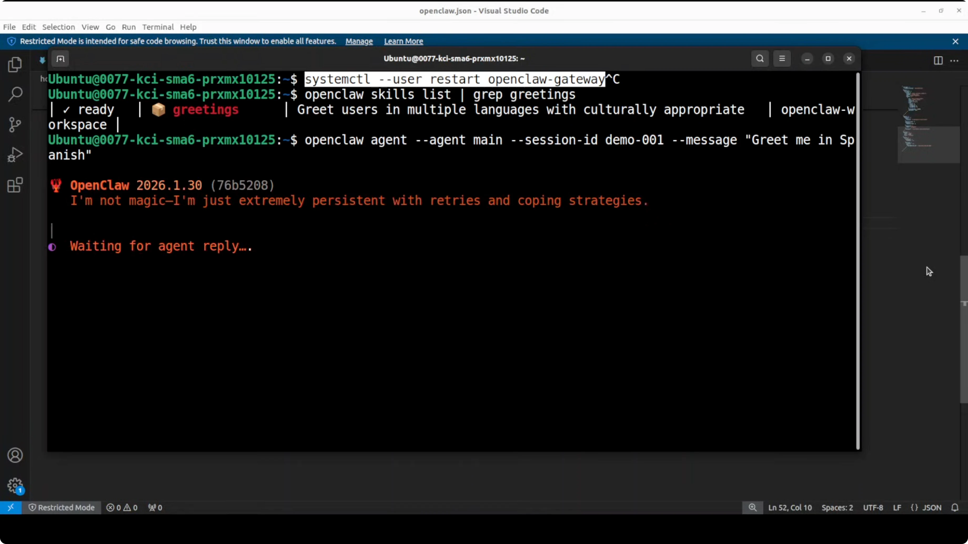Open the notifications bell in the status bar
Image resolution: width=968 pixels, height=544 pixels.
[955, 507]
